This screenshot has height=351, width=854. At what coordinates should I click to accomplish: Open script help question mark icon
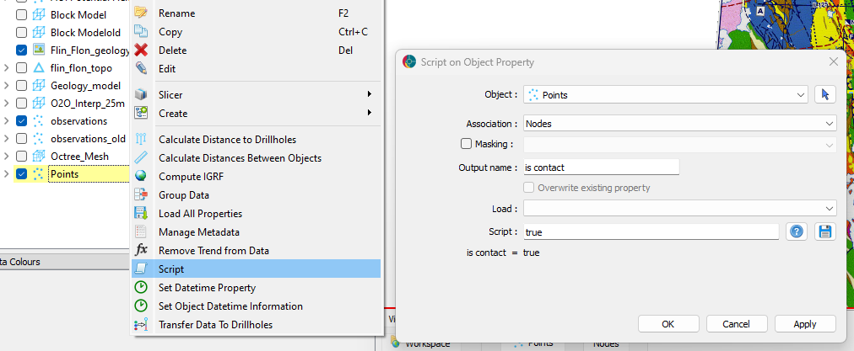[796, 231]
